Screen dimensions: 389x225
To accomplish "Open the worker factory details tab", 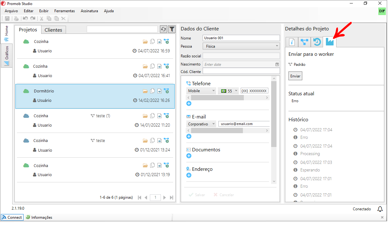I will coord(330,42).
